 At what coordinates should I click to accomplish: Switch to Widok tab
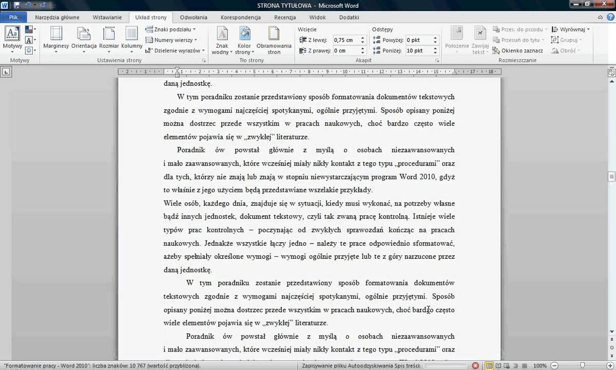318,17
